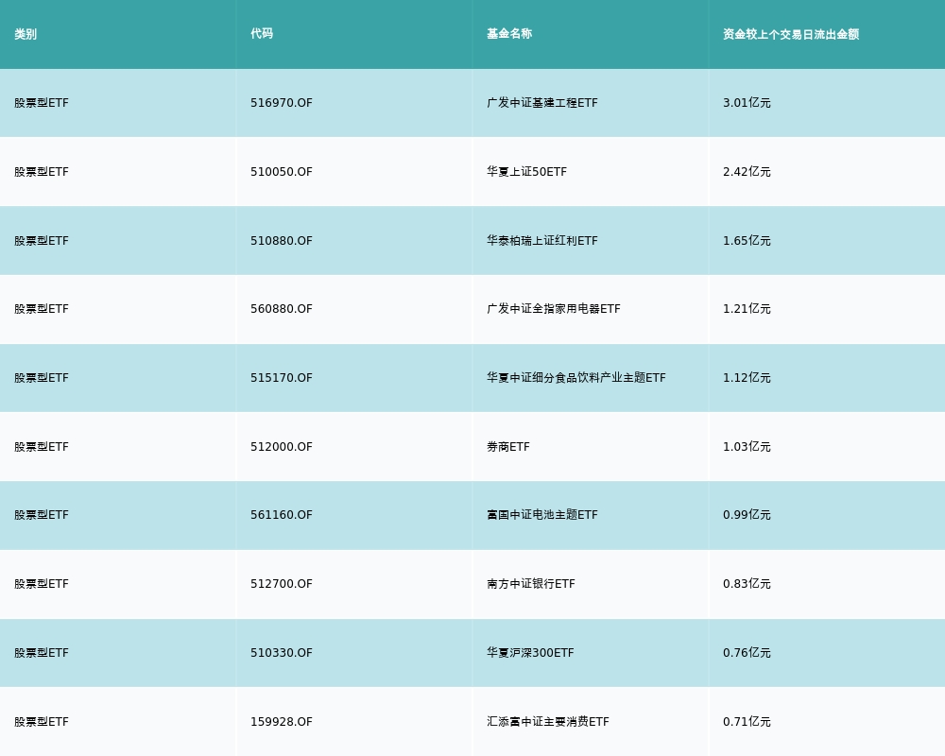Select code 560880.OF
The height and width of the screenshot is (756, 945).
coord(282,309)
